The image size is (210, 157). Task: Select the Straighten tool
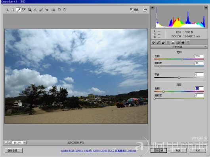(x=35, y=10)
